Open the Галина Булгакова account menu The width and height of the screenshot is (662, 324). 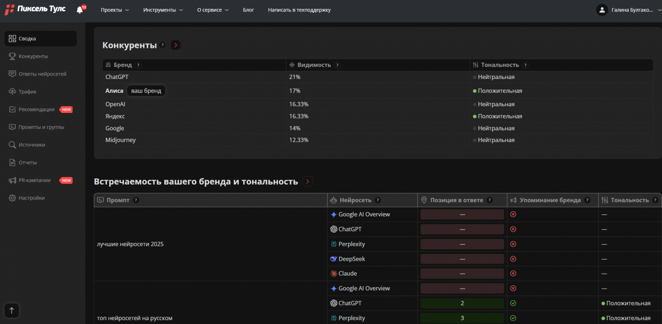tap(632, 10)
